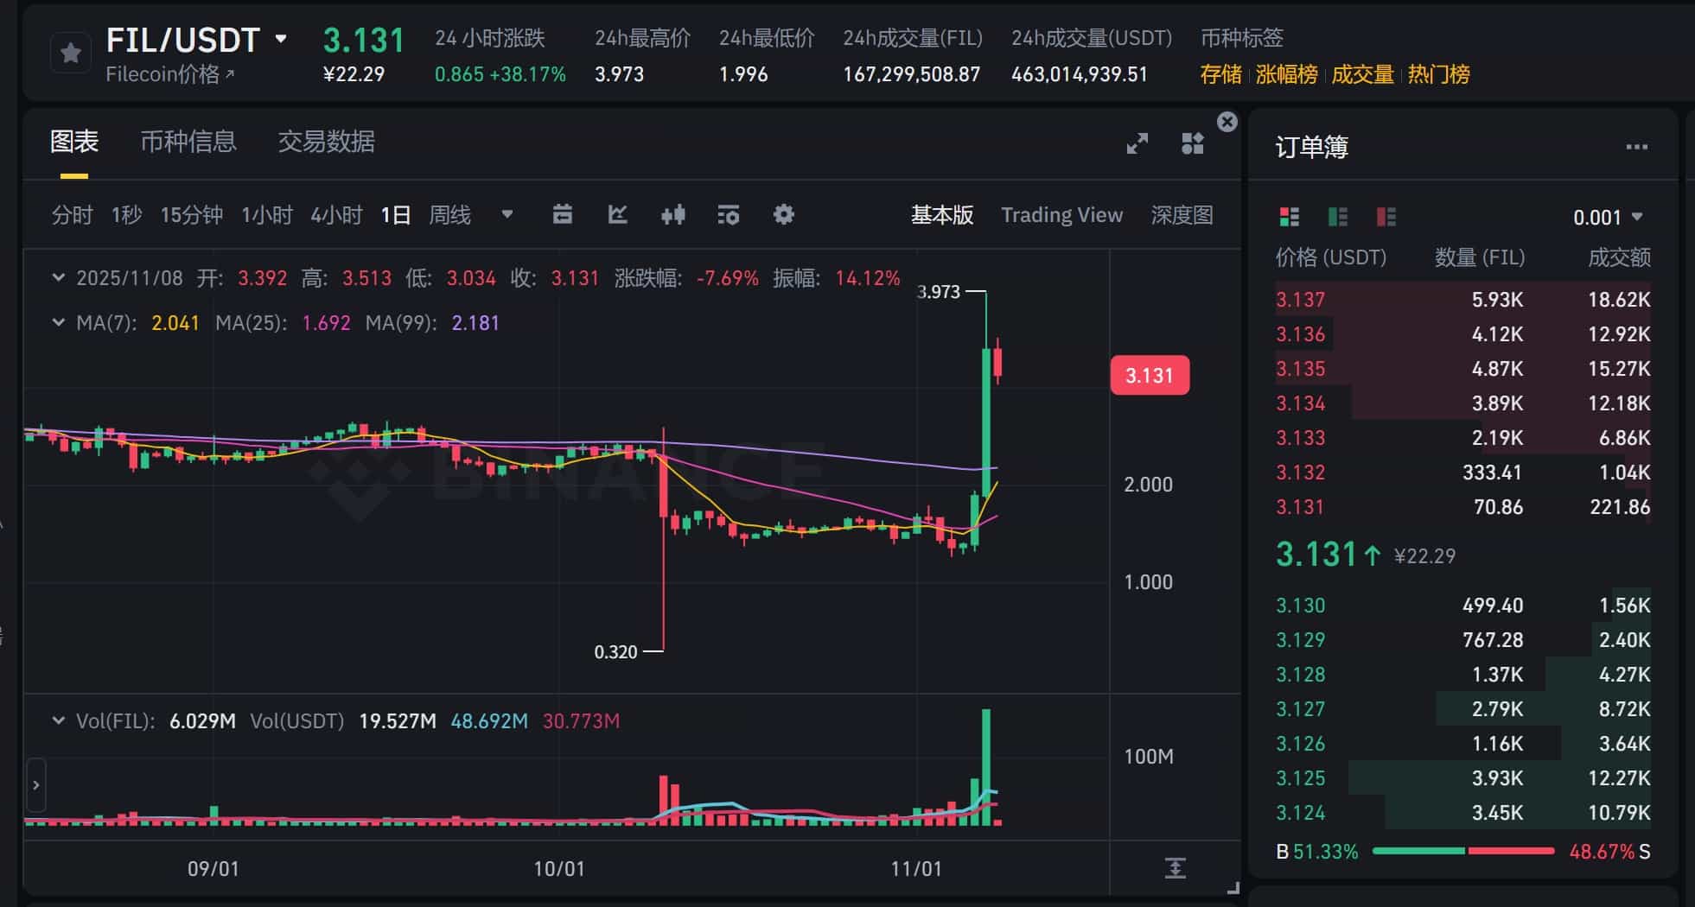Select the 1日 timeframe
Viewport: 1695px width, 907px height.
click(x=396, y=215)
